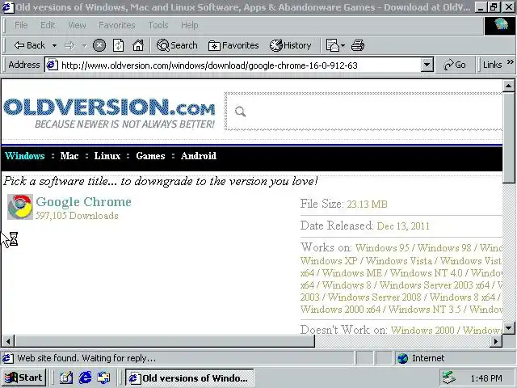Select the Mac category tab
This screenshot has width=517, height=388.
[x=69, y=156]
